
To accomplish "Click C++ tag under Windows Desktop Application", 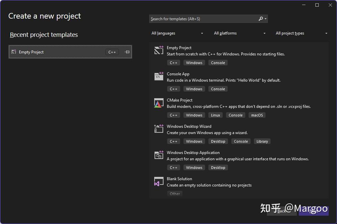I will (x=173, y=168).
